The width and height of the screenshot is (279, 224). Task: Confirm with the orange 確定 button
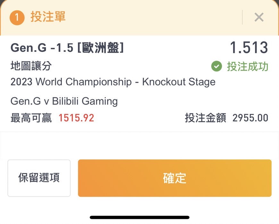175,178
